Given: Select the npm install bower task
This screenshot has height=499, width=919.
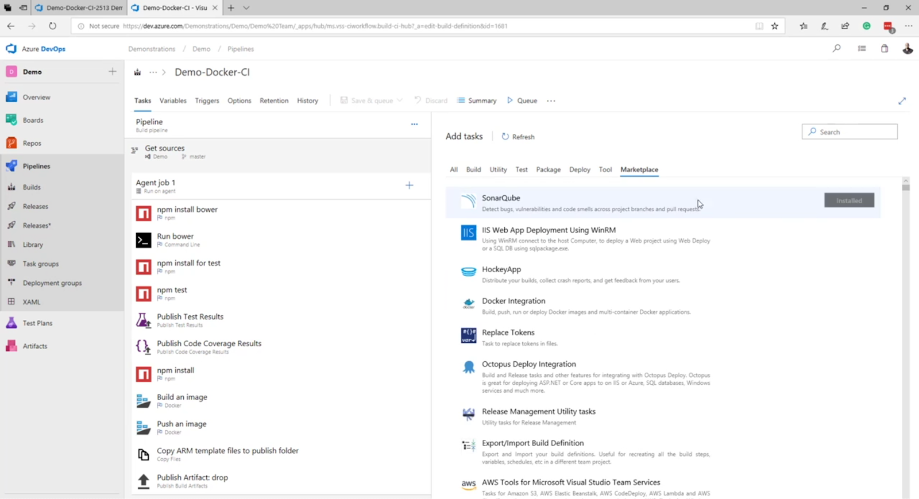Looking at the screenshot, I should [281, 213].
